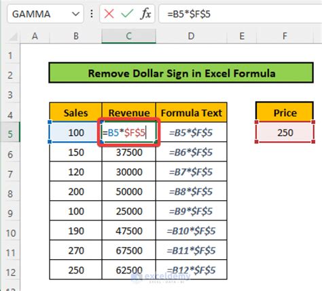The image size is (322, 291).
Task: Select column B header
Action: [75, 36]
